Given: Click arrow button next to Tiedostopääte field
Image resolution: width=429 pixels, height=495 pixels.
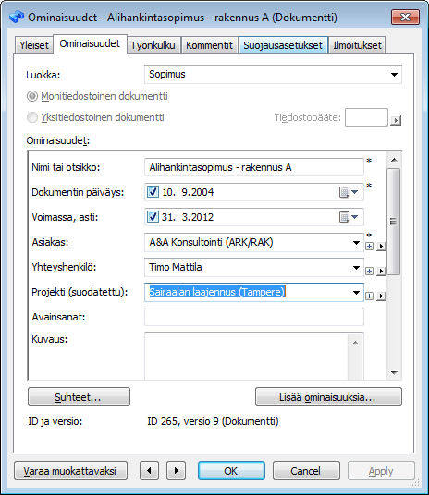Looking at the screenshot, I should [x=396, y=120].
